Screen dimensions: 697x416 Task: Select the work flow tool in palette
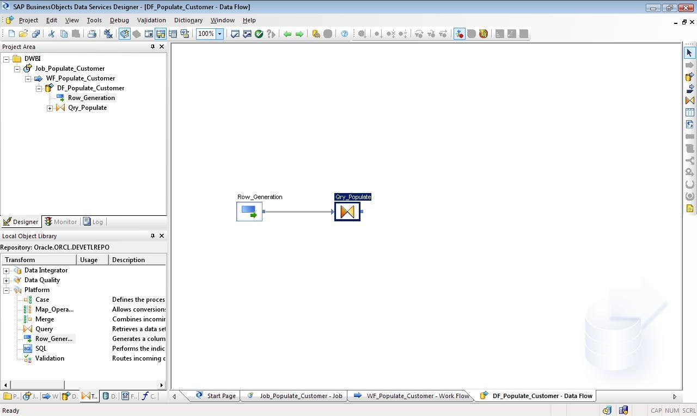pos(689,89)
